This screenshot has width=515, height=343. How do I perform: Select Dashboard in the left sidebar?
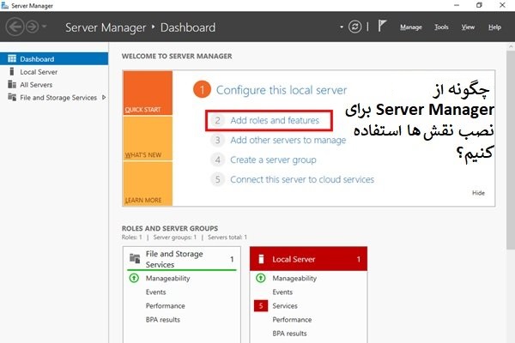point(37,59)
